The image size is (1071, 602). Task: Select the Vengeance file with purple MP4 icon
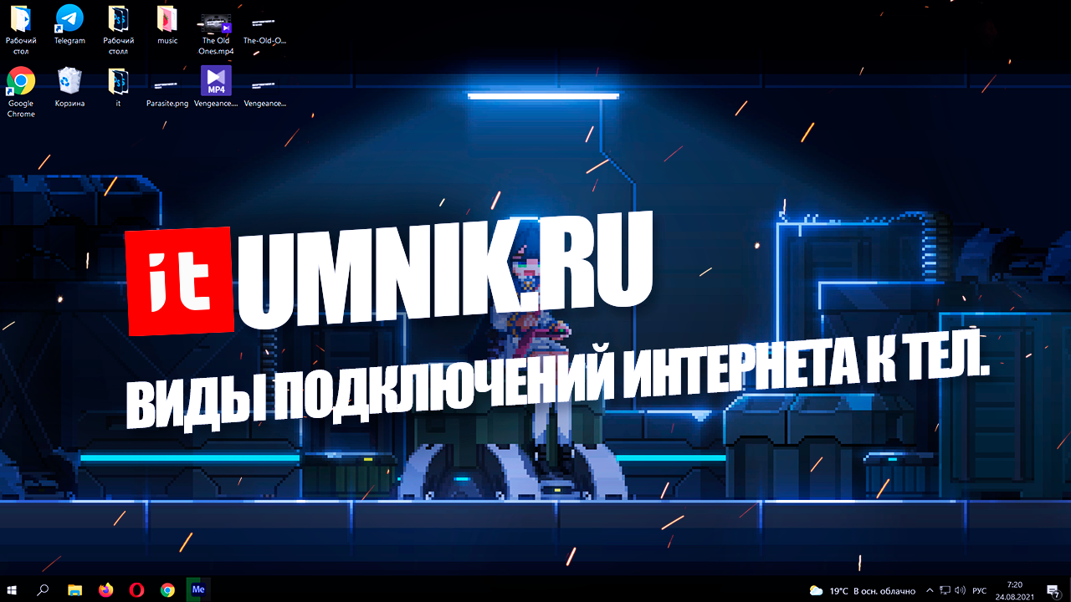click(216, 87)
